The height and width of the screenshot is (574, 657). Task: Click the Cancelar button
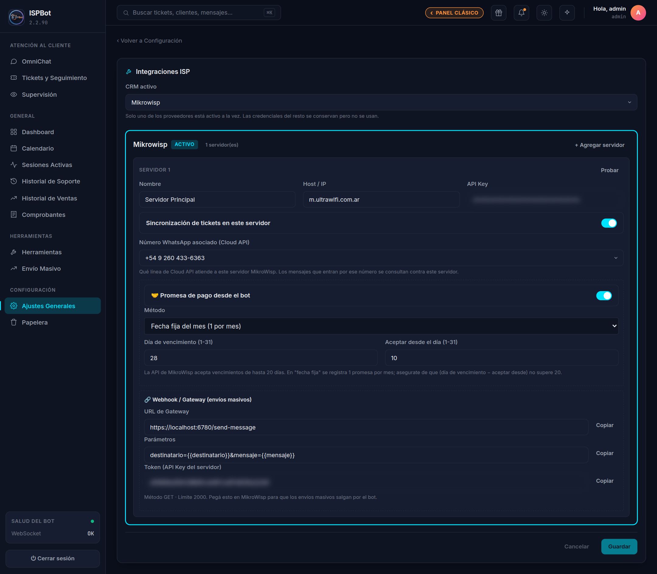[x=576, y=547]
